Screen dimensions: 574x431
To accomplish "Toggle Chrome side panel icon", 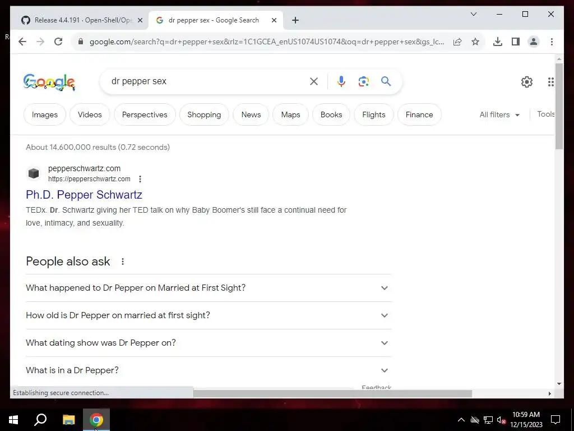I will [x=516, y=42].
